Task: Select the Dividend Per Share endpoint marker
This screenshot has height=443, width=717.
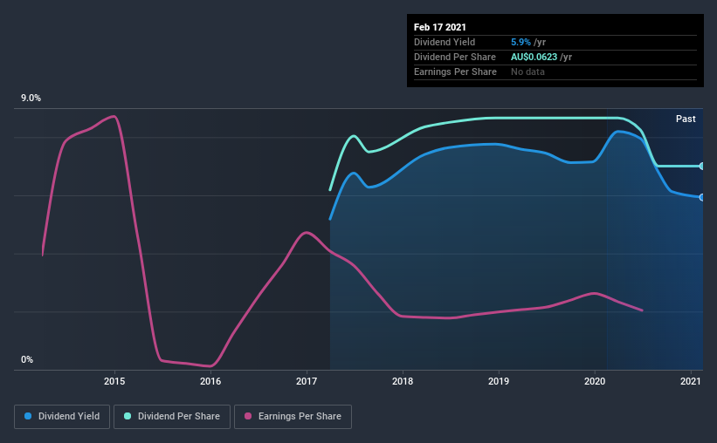Action: [701, 167]
